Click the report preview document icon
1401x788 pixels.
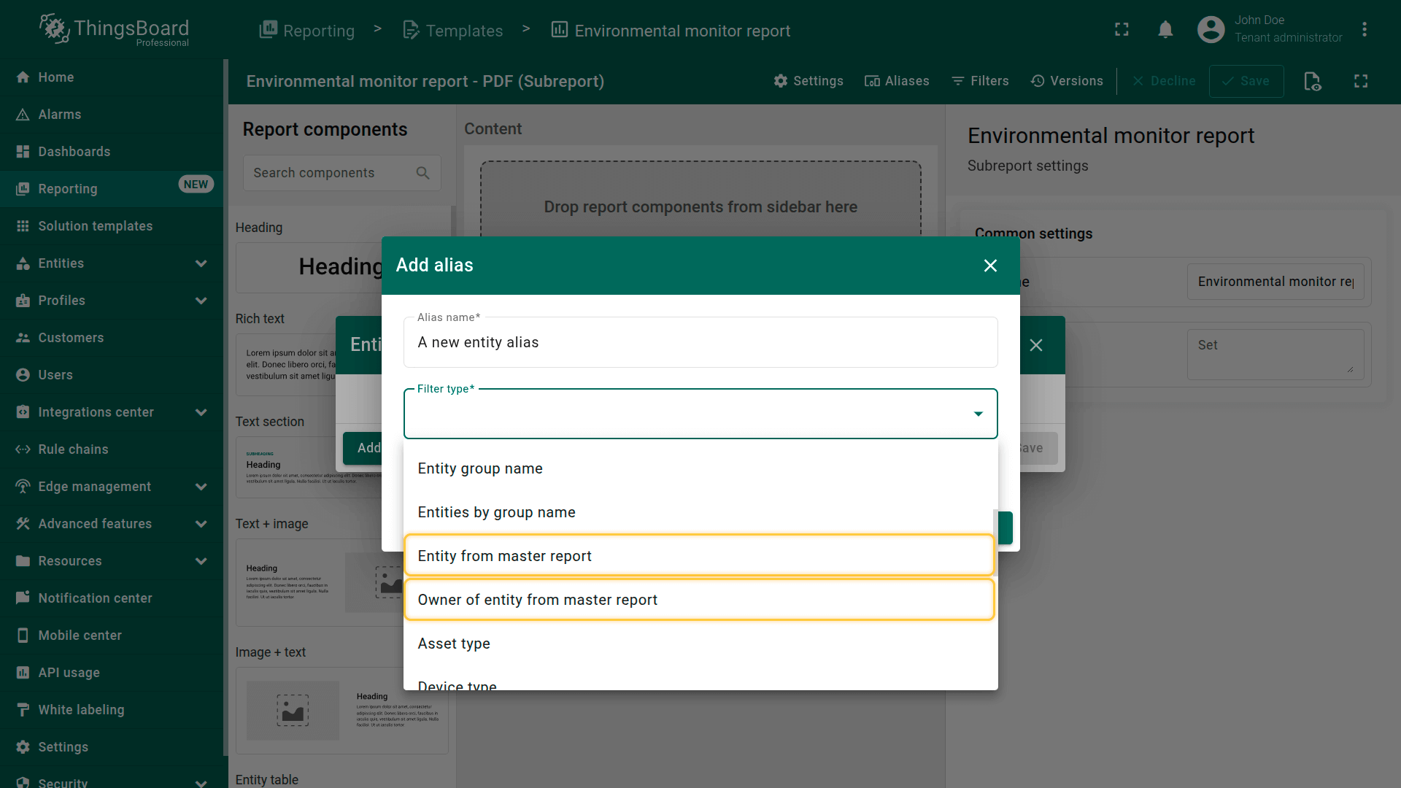pyautogui.click(x=1312, y=81)
